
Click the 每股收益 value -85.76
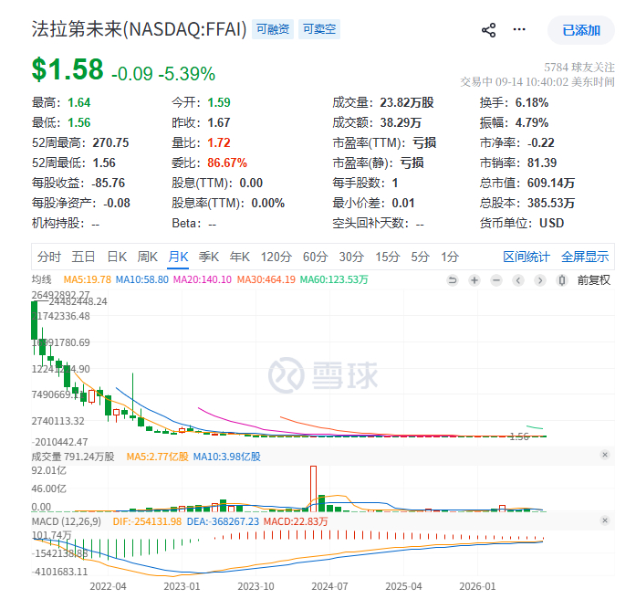(108, 183)
